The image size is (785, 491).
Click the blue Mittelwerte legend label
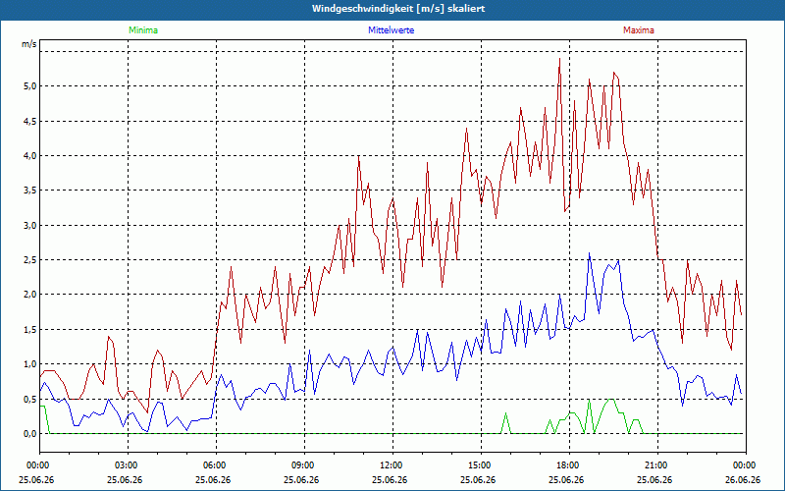(391, 30)
